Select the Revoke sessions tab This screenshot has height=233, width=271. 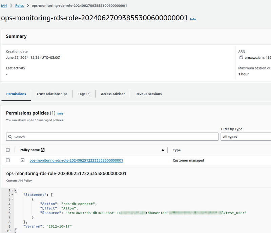(x=148, y=94)
